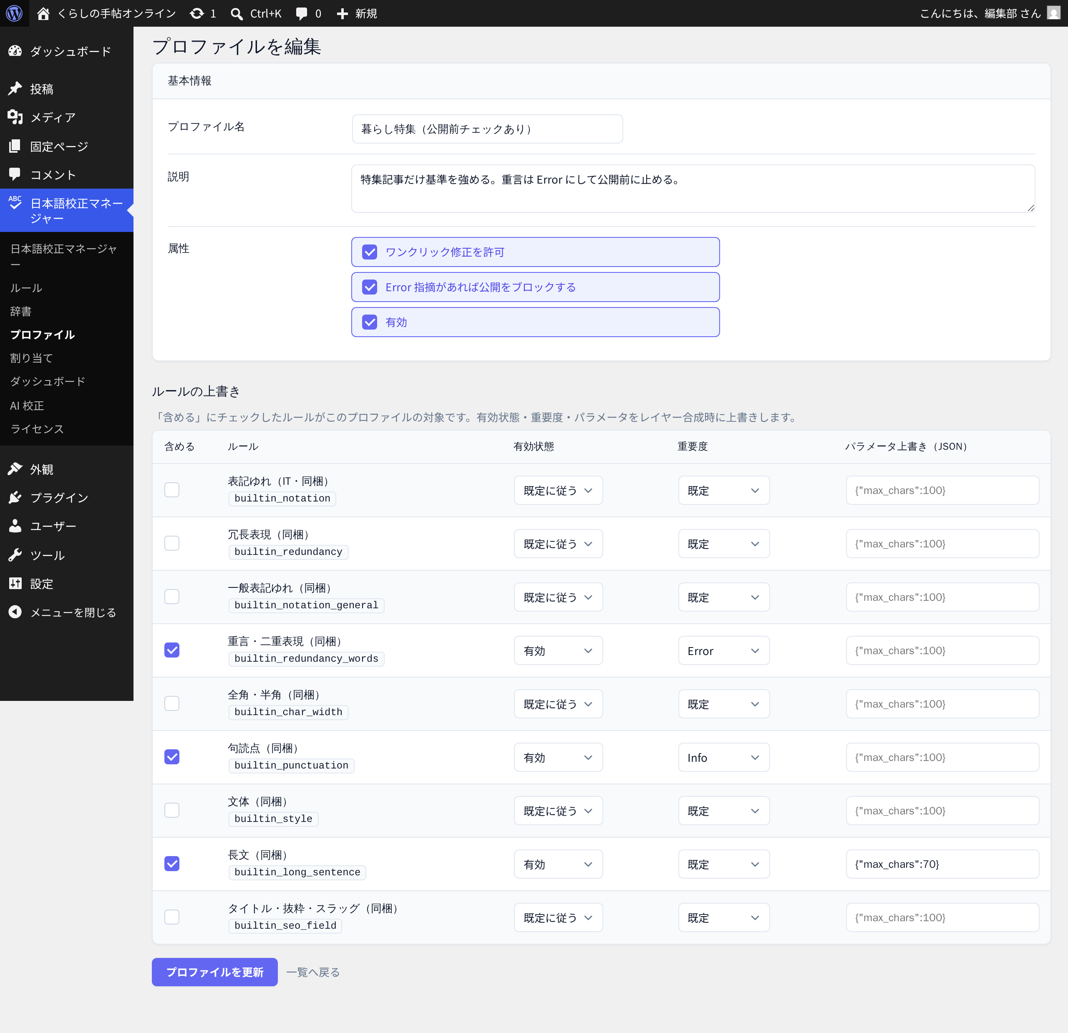Click the コメント bubble icon in sidebar
This screenshot has width=1068, height=1033.
point(15,174)
